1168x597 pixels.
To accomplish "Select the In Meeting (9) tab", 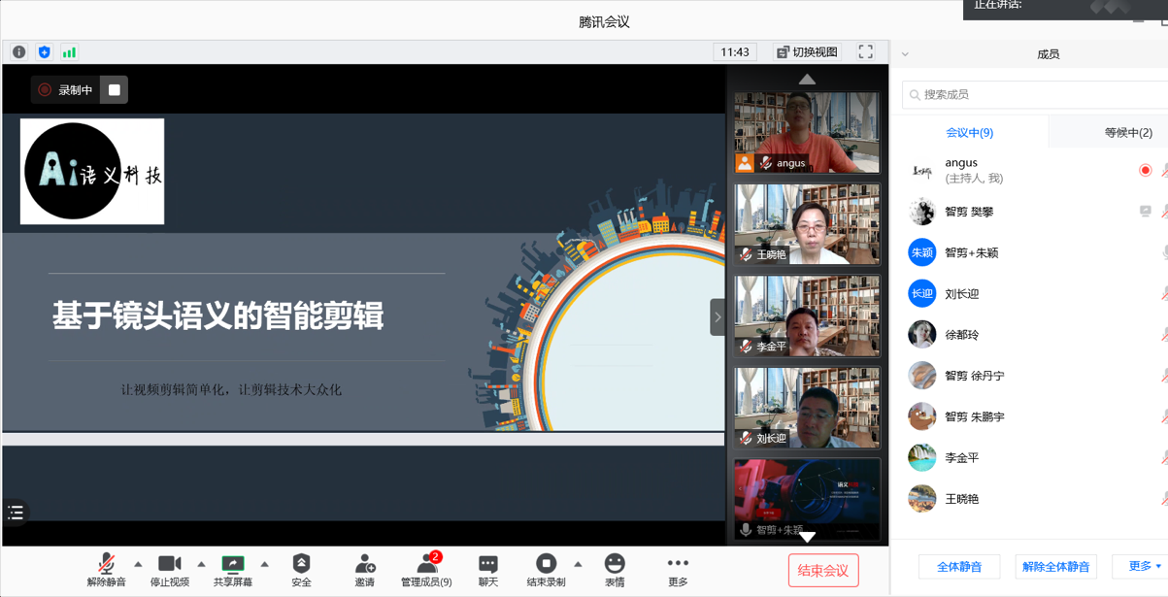I will pos(969,133).
